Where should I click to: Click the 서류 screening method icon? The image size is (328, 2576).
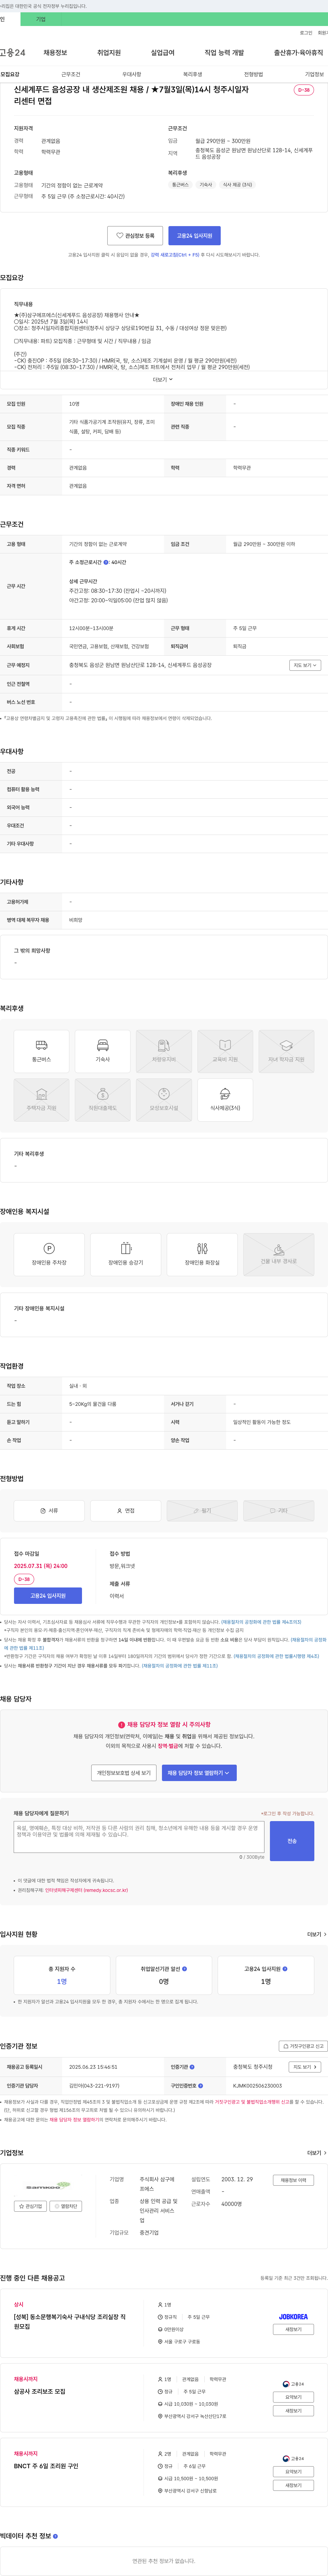[49, 1510]
